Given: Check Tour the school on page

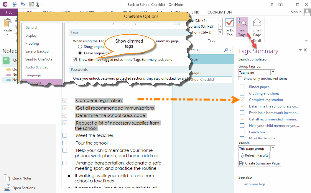Looking at the screenshot, I should point(65,143).
